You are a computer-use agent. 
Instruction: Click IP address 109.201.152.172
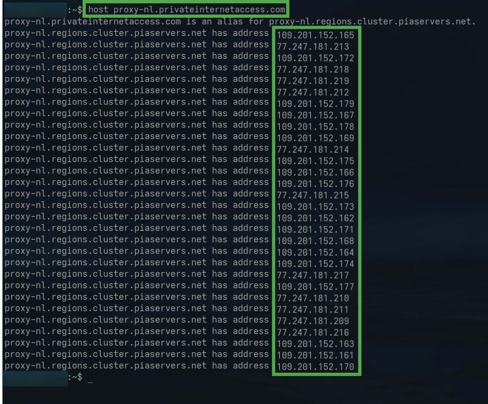(x=315, y=58)
